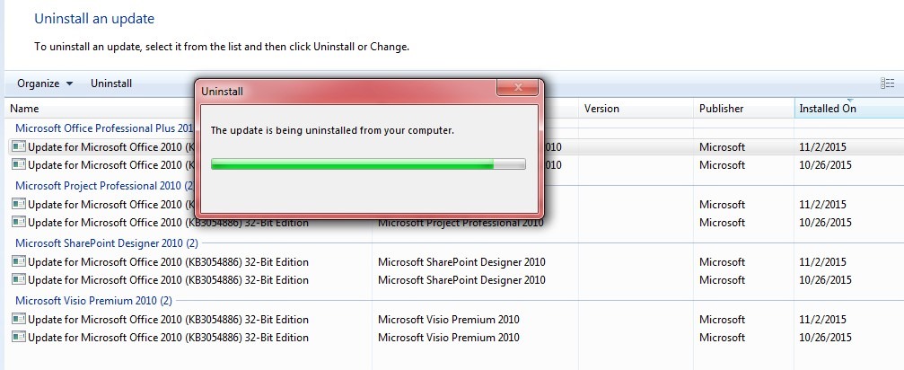
Task: Click icon of Visio Premium update dated 11/2/2015
Action: point(18,320)
